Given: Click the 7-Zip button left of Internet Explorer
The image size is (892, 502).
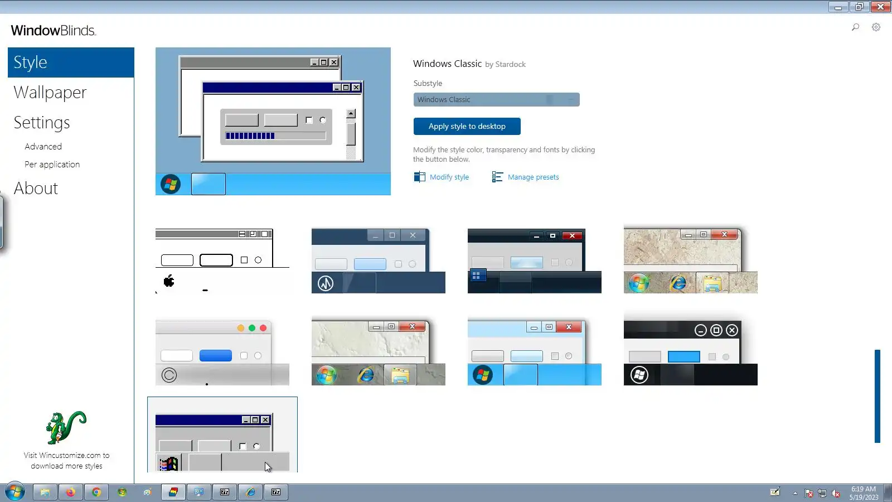Looking at the screenshot, I should tap(225, 492).
